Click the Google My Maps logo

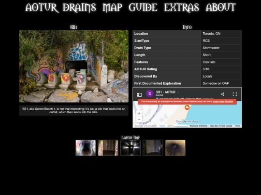coord(187,121)
